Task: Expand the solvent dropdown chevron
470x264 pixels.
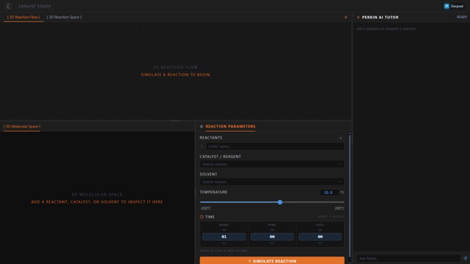Action: click(x=340, y=182)
